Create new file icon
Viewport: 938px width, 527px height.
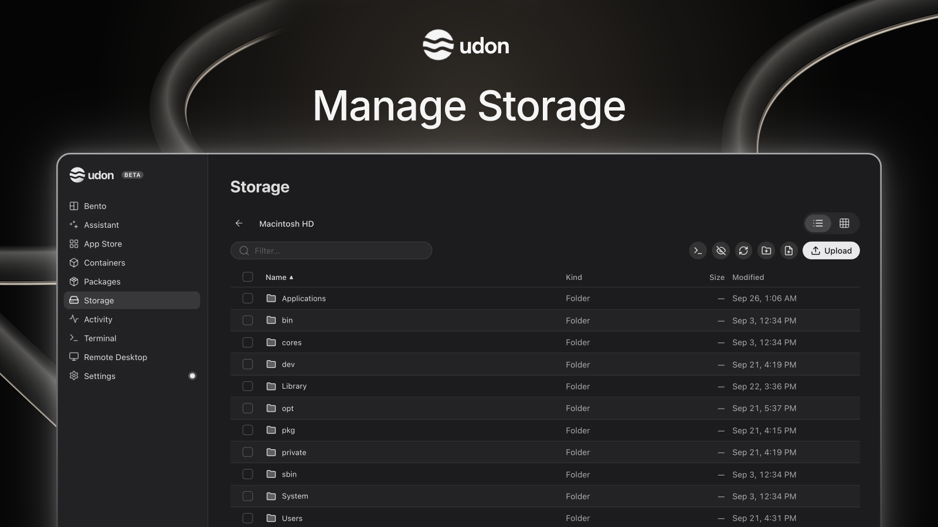click(789, 251)
